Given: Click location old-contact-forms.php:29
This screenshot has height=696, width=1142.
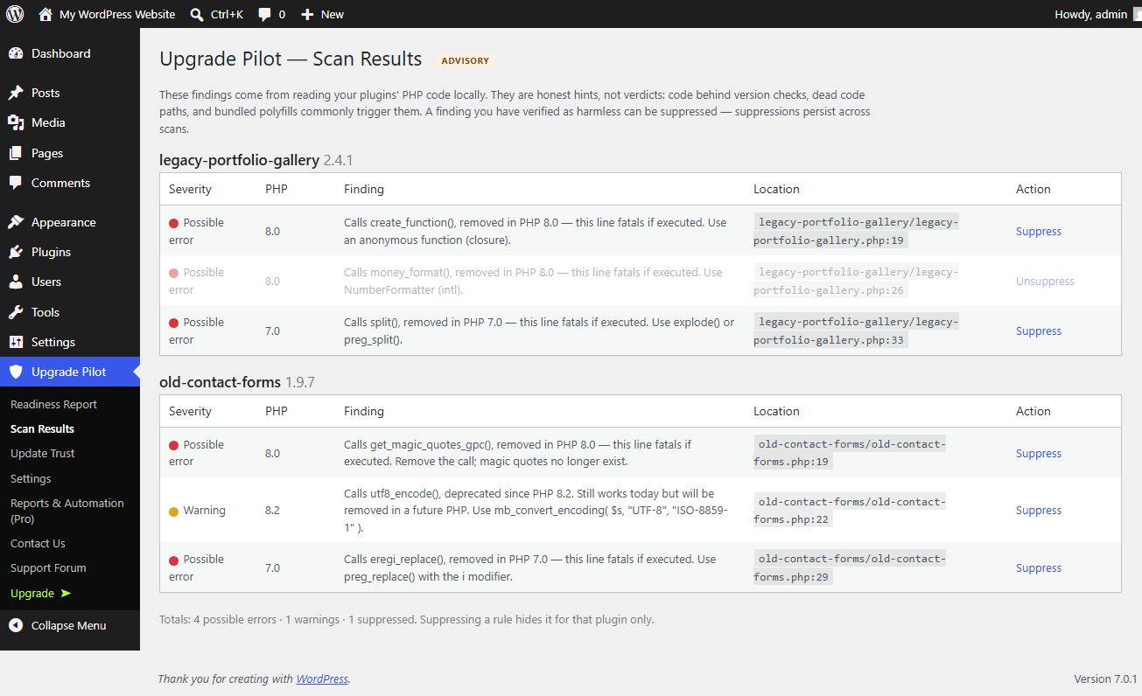Looking at the screenshot, I should click(x=850, y=567).
